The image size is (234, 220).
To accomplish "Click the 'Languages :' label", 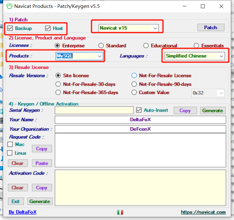I will [x=134, y=56].
